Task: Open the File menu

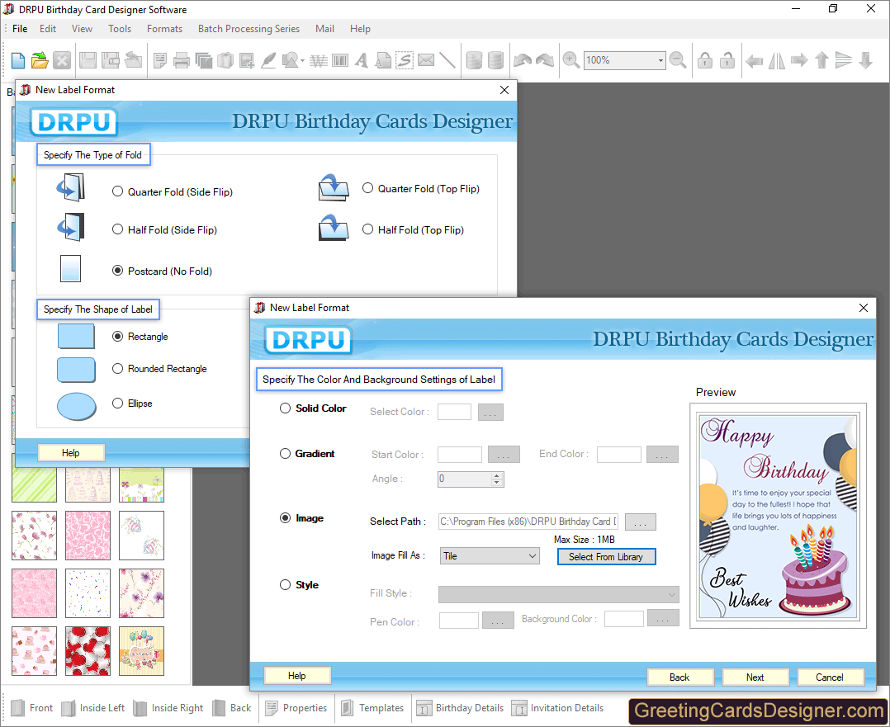Action: tap(20, 28)
